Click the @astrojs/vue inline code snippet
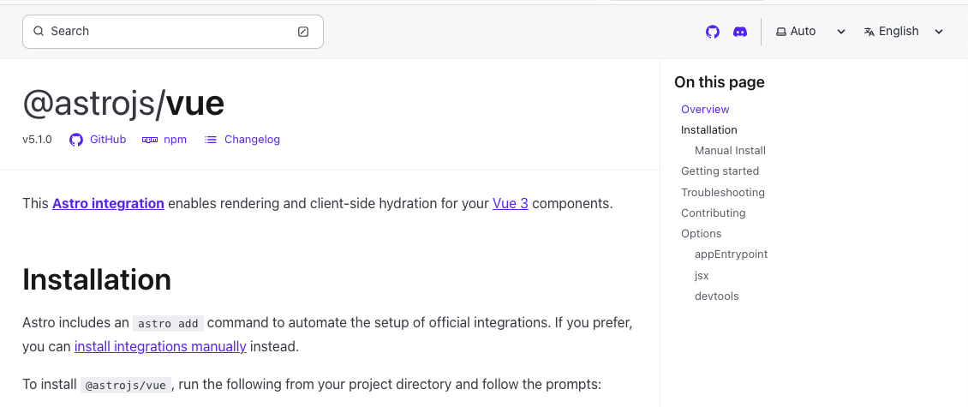The height and width of the screenshot is (407, 968). [125, 385]
